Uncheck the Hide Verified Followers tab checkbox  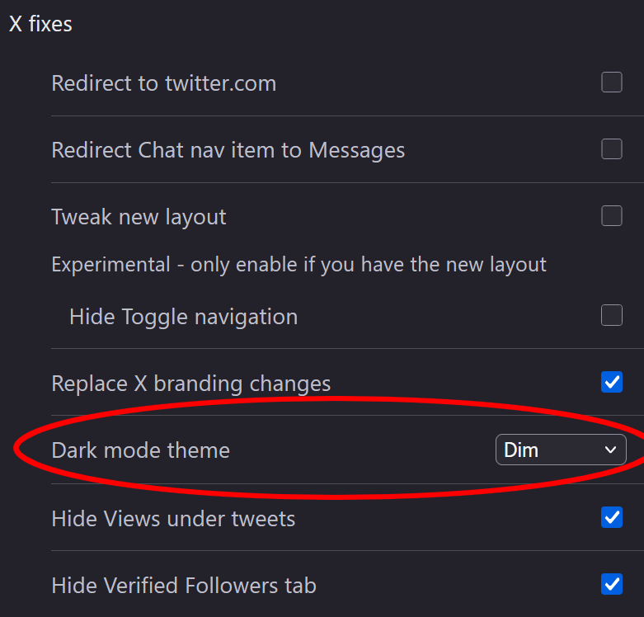tap(611, 585)
